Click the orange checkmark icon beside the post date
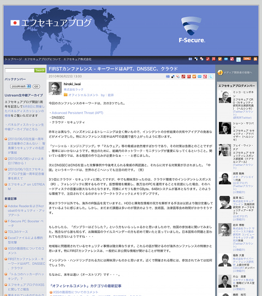This screenshot has height=296, width=262. pos(194,76)
